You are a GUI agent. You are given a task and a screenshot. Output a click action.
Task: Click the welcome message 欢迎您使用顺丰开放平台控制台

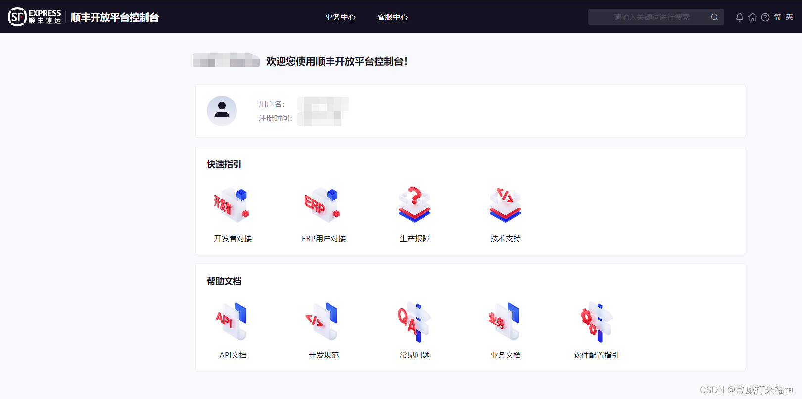337,61
